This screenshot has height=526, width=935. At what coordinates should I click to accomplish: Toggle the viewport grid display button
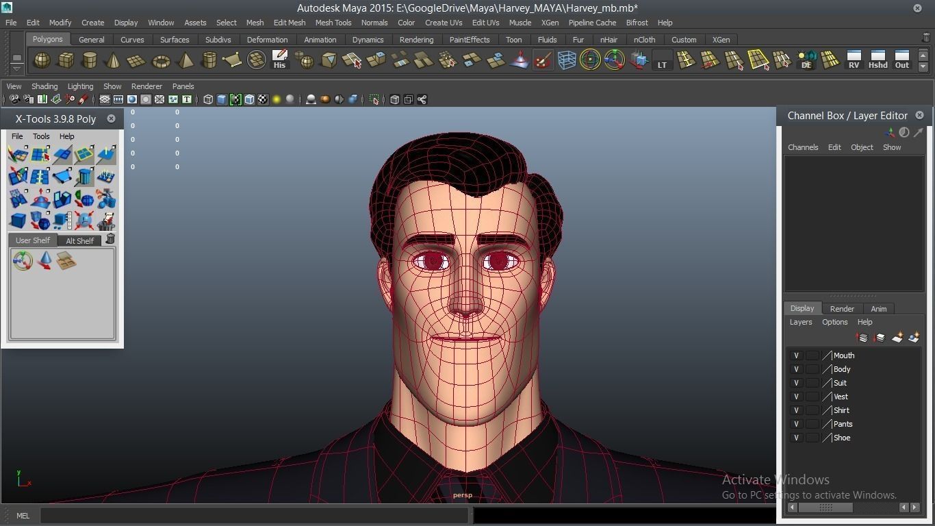(x=105, y=99)
